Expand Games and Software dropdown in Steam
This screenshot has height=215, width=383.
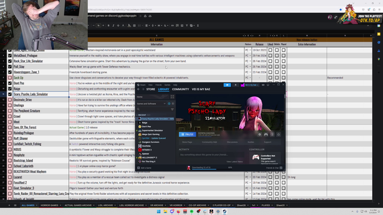tap(165, 103)
